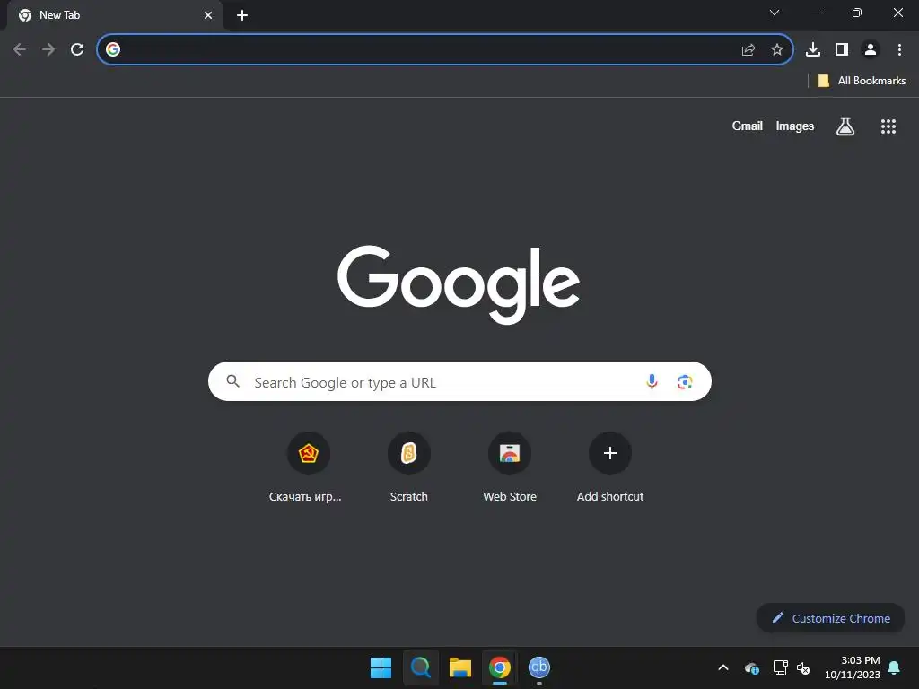Go back using the back arrow
919x689 pixels.
(20, 49)
